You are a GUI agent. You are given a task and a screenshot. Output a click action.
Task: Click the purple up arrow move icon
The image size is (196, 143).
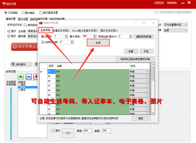tap(36, 77)
